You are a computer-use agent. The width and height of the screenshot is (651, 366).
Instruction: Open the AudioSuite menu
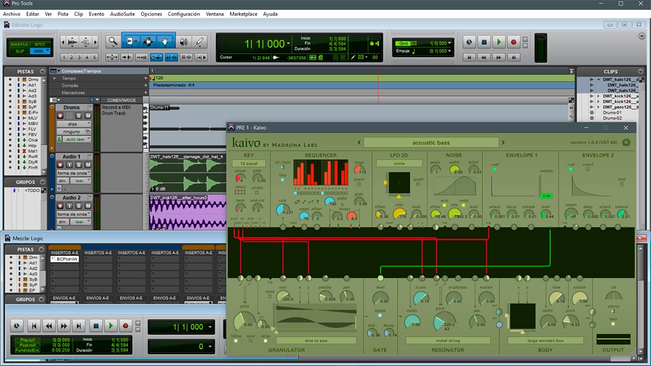point(123,14)
